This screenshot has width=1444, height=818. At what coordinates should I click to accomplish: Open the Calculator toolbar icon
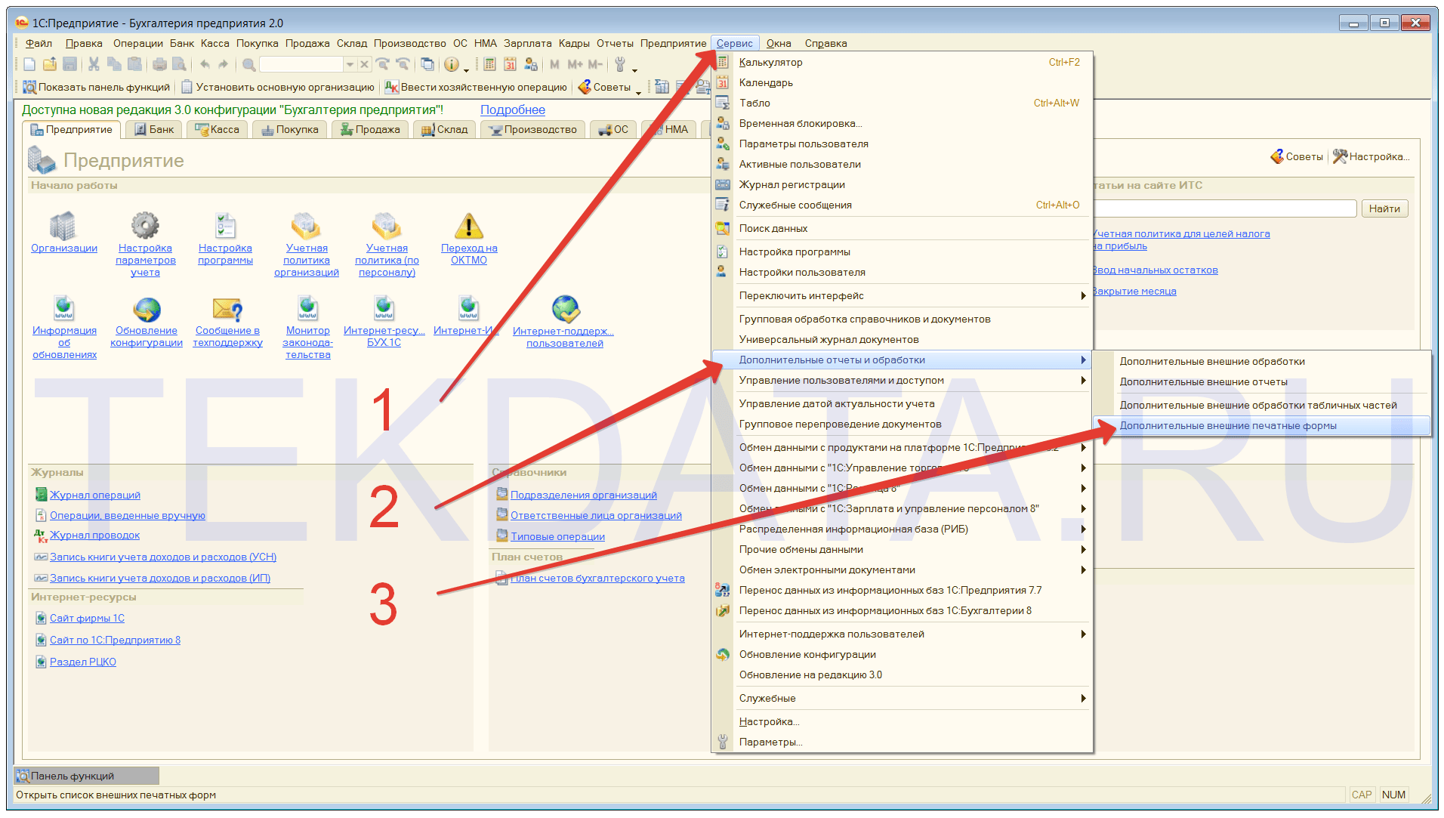pos(489,65)
